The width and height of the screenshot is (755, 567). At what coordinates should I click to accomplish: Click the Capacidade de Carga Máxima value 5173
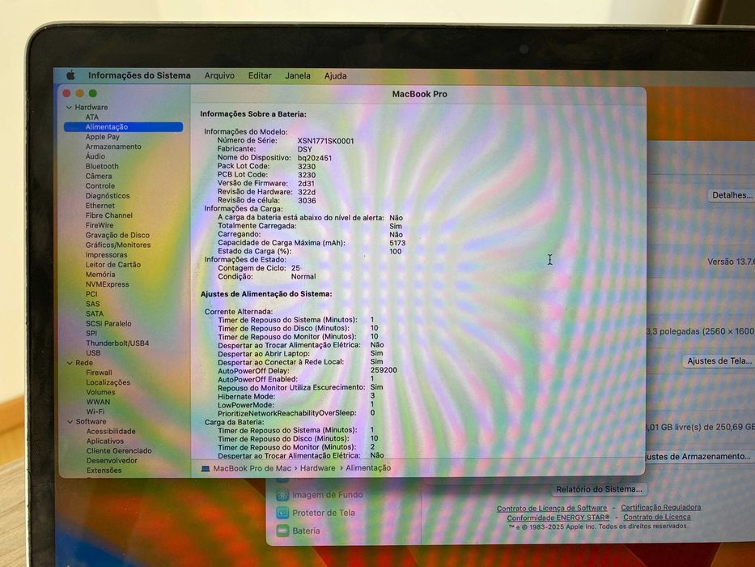(x=397, y=243)
